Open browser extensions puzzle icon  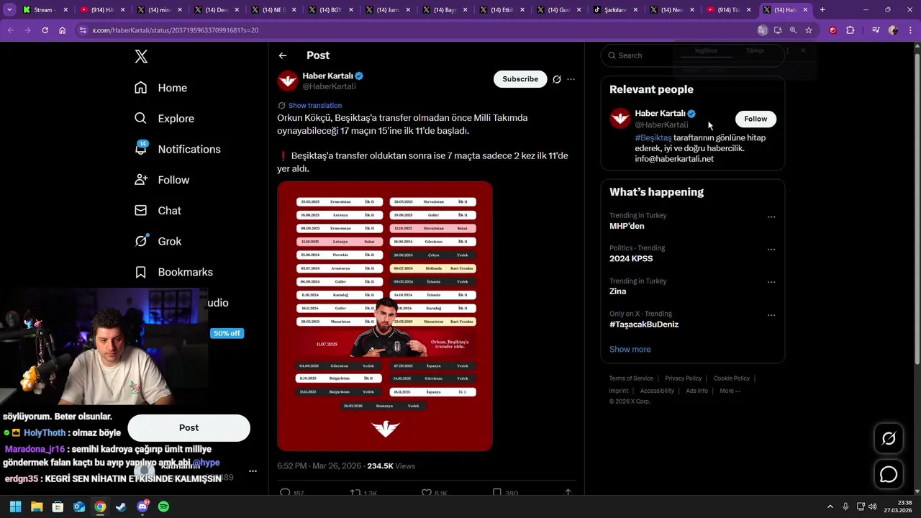(850, 30)
